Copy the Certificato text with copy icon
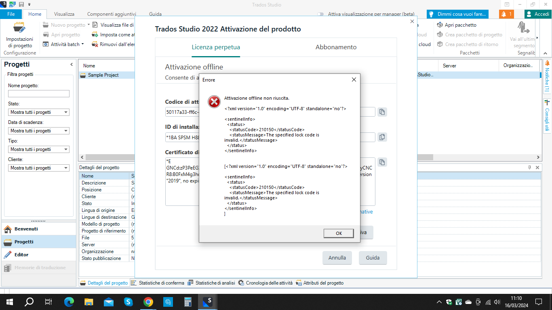552x310 pixels. point(382,162)
